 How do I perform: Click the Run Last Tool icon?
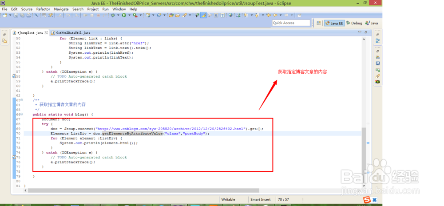[x=135, y=15]
